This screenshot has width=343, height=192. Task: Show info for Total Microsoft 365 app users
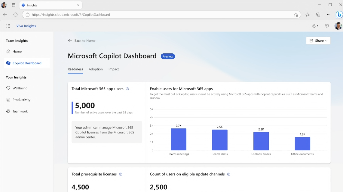pos(127,89)
